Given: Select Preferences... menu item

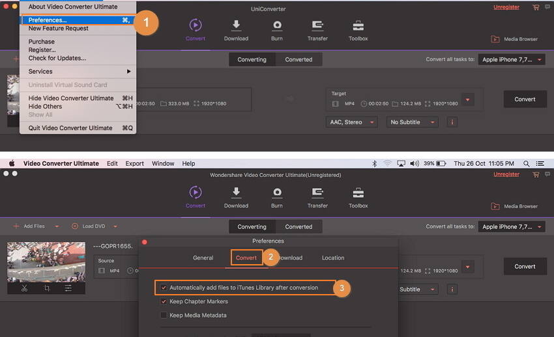Looking at the screenshot, I should tap(78, 20).
